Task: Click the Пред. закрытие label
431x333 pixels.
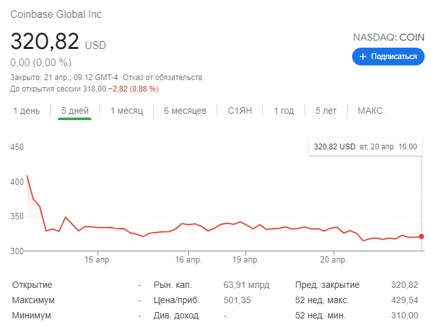Action: 327,285
